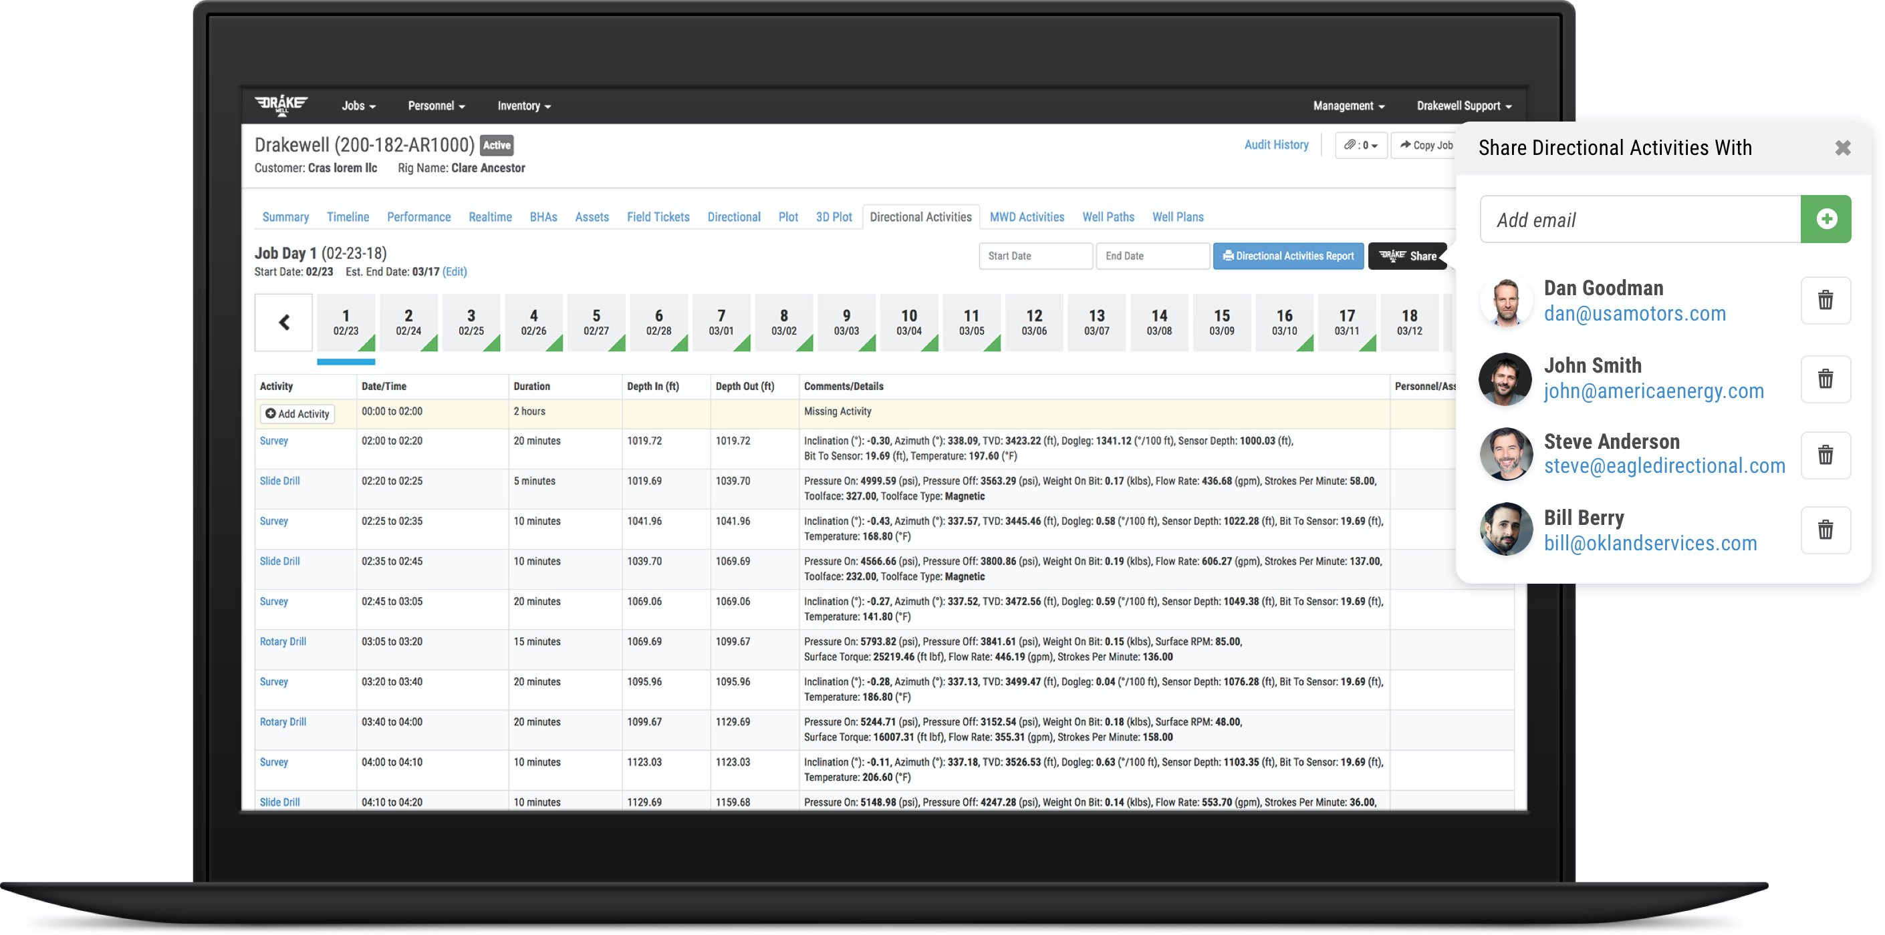Click email dan@usamotors.com
Screen dimensions: 1885x935
click(1635, 315)
